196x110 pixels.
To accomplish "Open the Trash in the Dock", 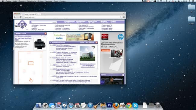I will [x=158, y=105].
